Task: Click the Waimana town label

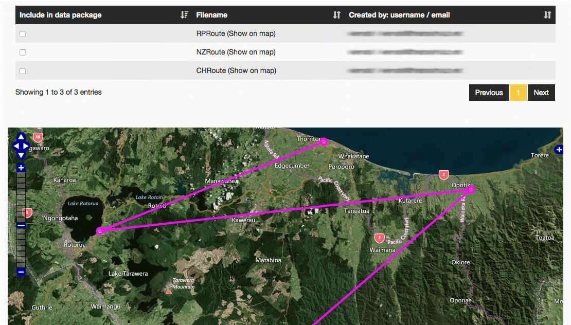Action: 382,250
